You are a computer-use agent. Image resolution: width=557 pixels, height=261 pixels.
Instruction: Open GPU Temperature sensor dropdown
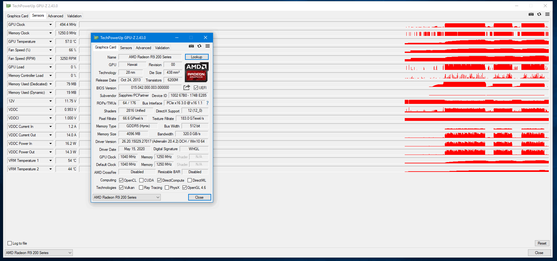(50, 42)
